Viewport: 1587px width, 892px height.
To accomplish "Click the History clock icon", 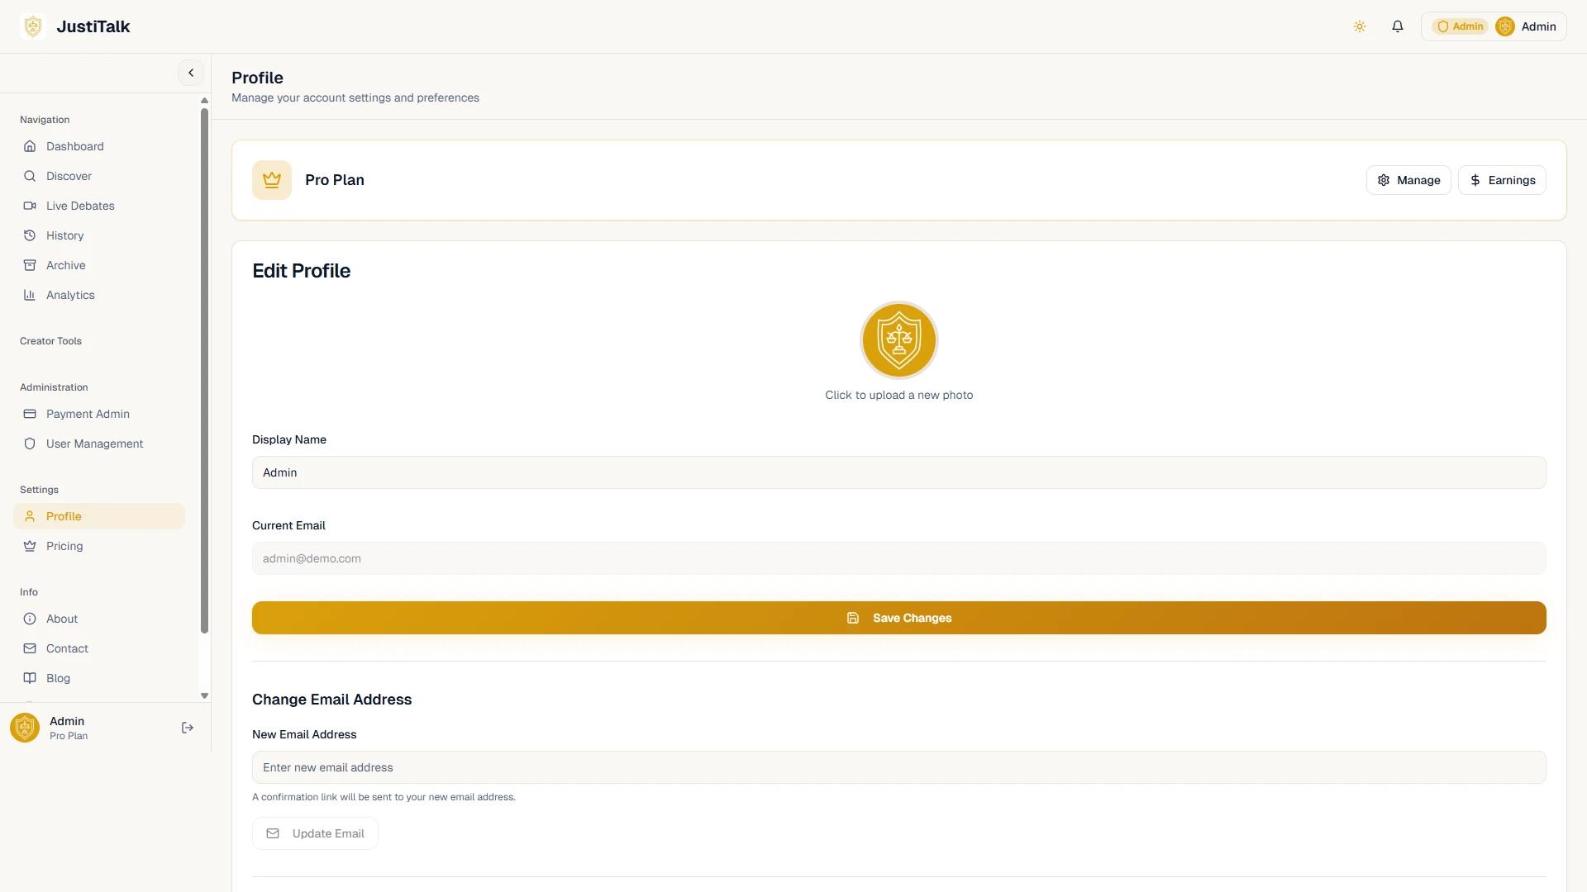I will click(30, 235).
